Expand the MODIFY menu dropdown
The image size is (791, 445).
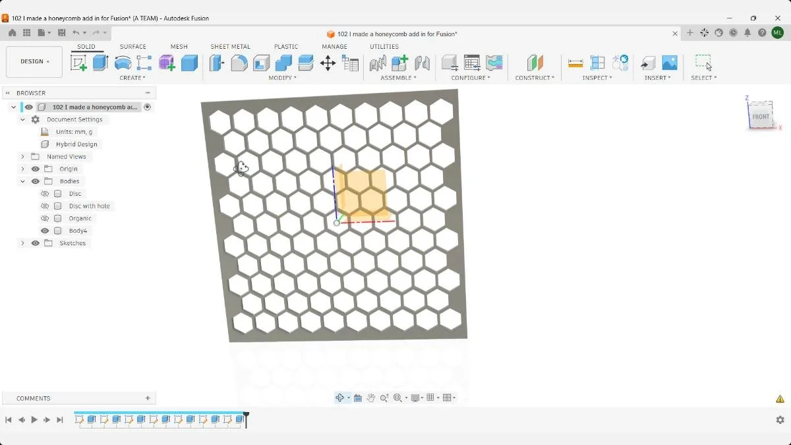283,78
